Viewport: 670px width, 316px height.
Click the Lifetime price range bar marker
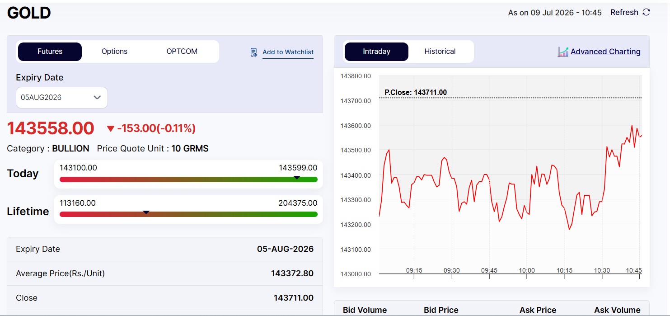tap(146, 212)
